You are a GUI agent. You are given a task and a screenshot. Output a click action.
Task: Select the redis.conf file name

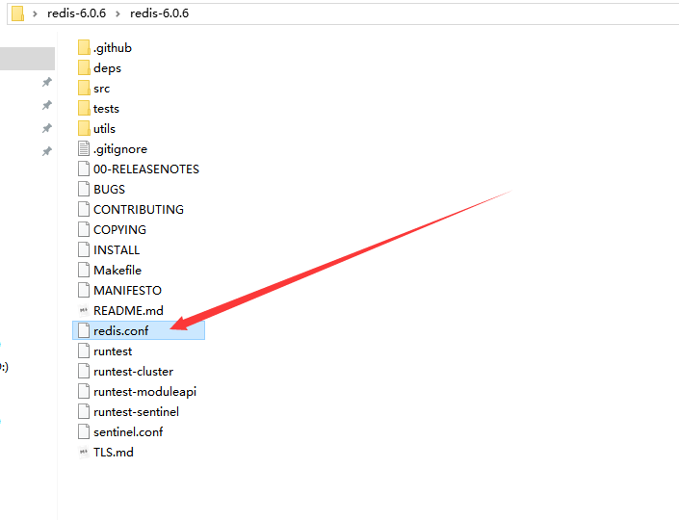click(x=120, y=331)
